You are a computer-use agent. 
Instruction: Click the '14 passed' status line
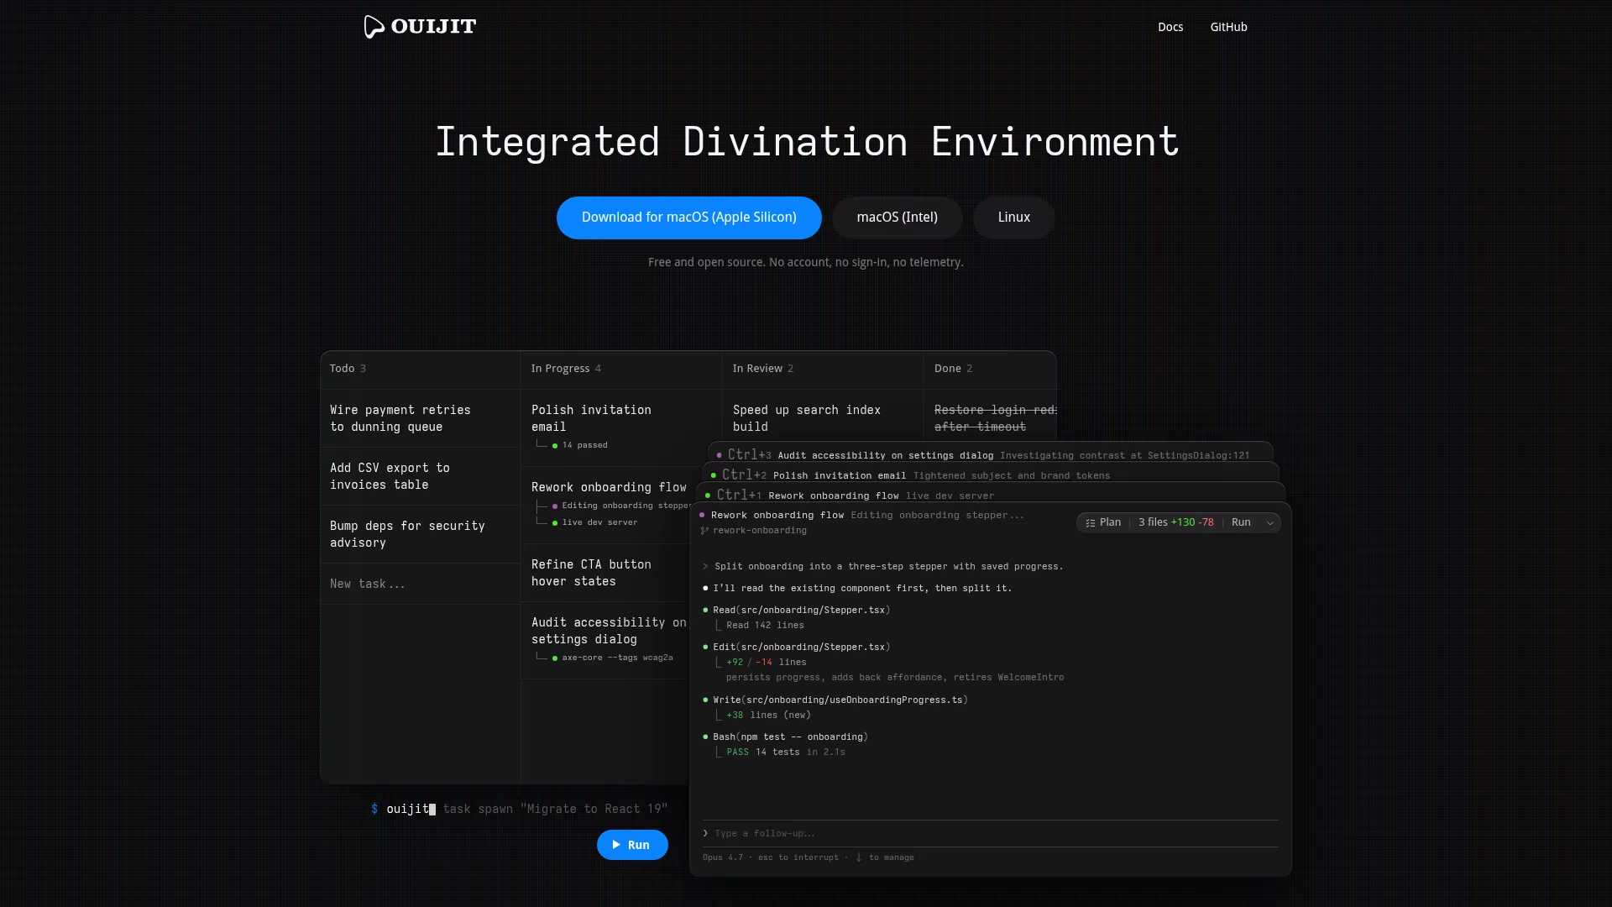pyautogui.click(x=584, y=445)
